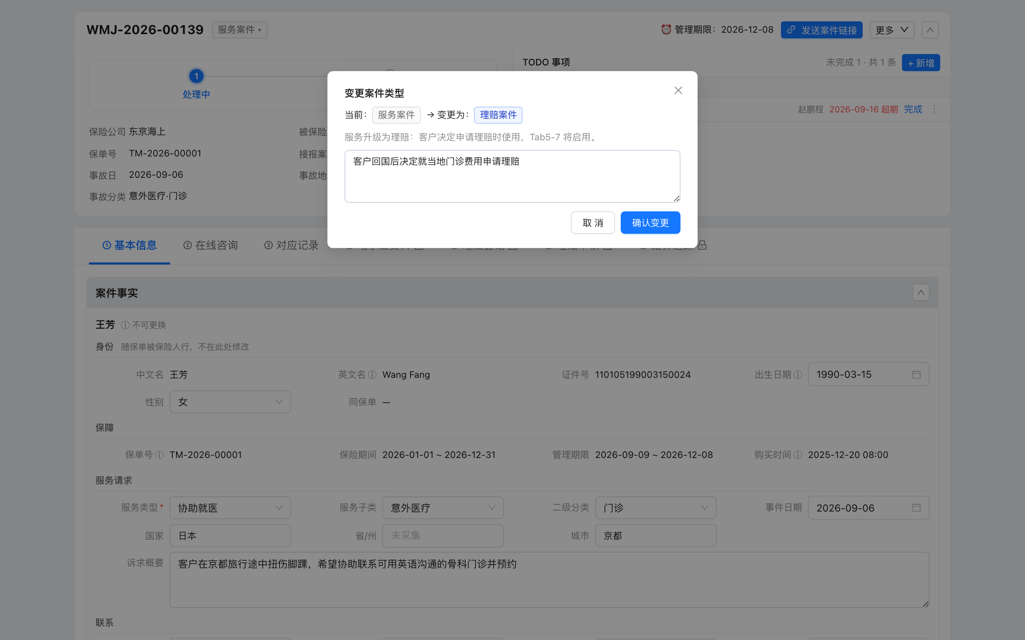
Task: Click the info icon next to 保单号
Action: click(159, 455)
